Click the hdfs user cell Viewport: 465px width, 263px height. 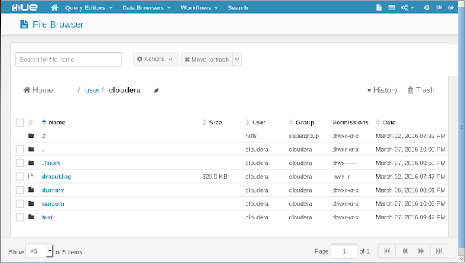click(251, 136)
